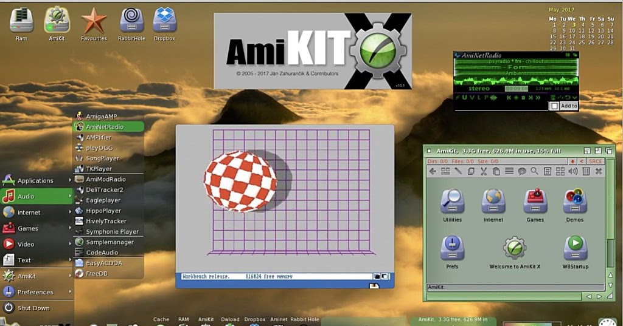This screenshot has height=326, width=623.
Task: Click the < parent button beside SRCE
Action: 582,161
